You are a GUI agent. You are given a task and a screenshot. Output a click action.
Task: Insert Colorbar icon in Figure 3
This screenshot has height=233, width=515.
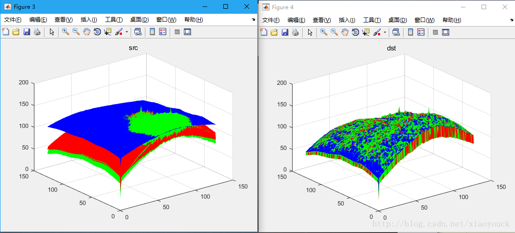pos(152,32)
